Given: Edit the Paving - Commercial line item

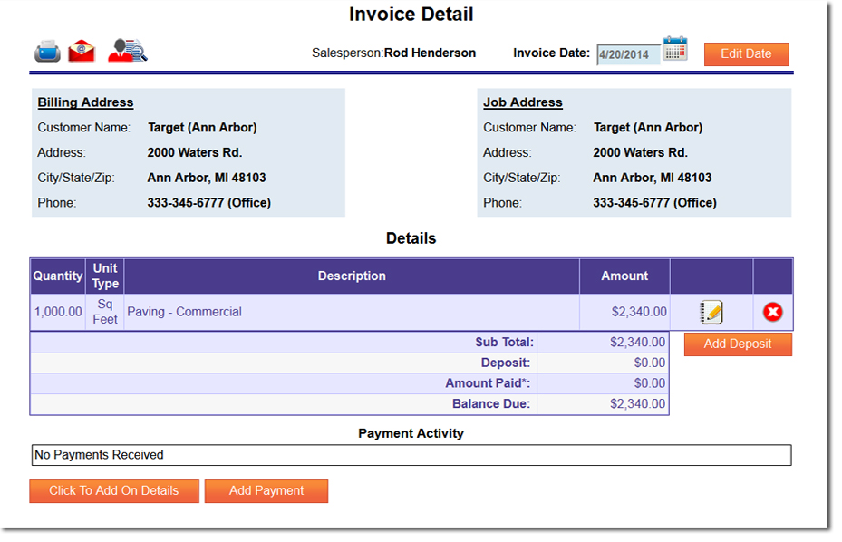Looking at the screenshot, I should (x=711, y=312).
